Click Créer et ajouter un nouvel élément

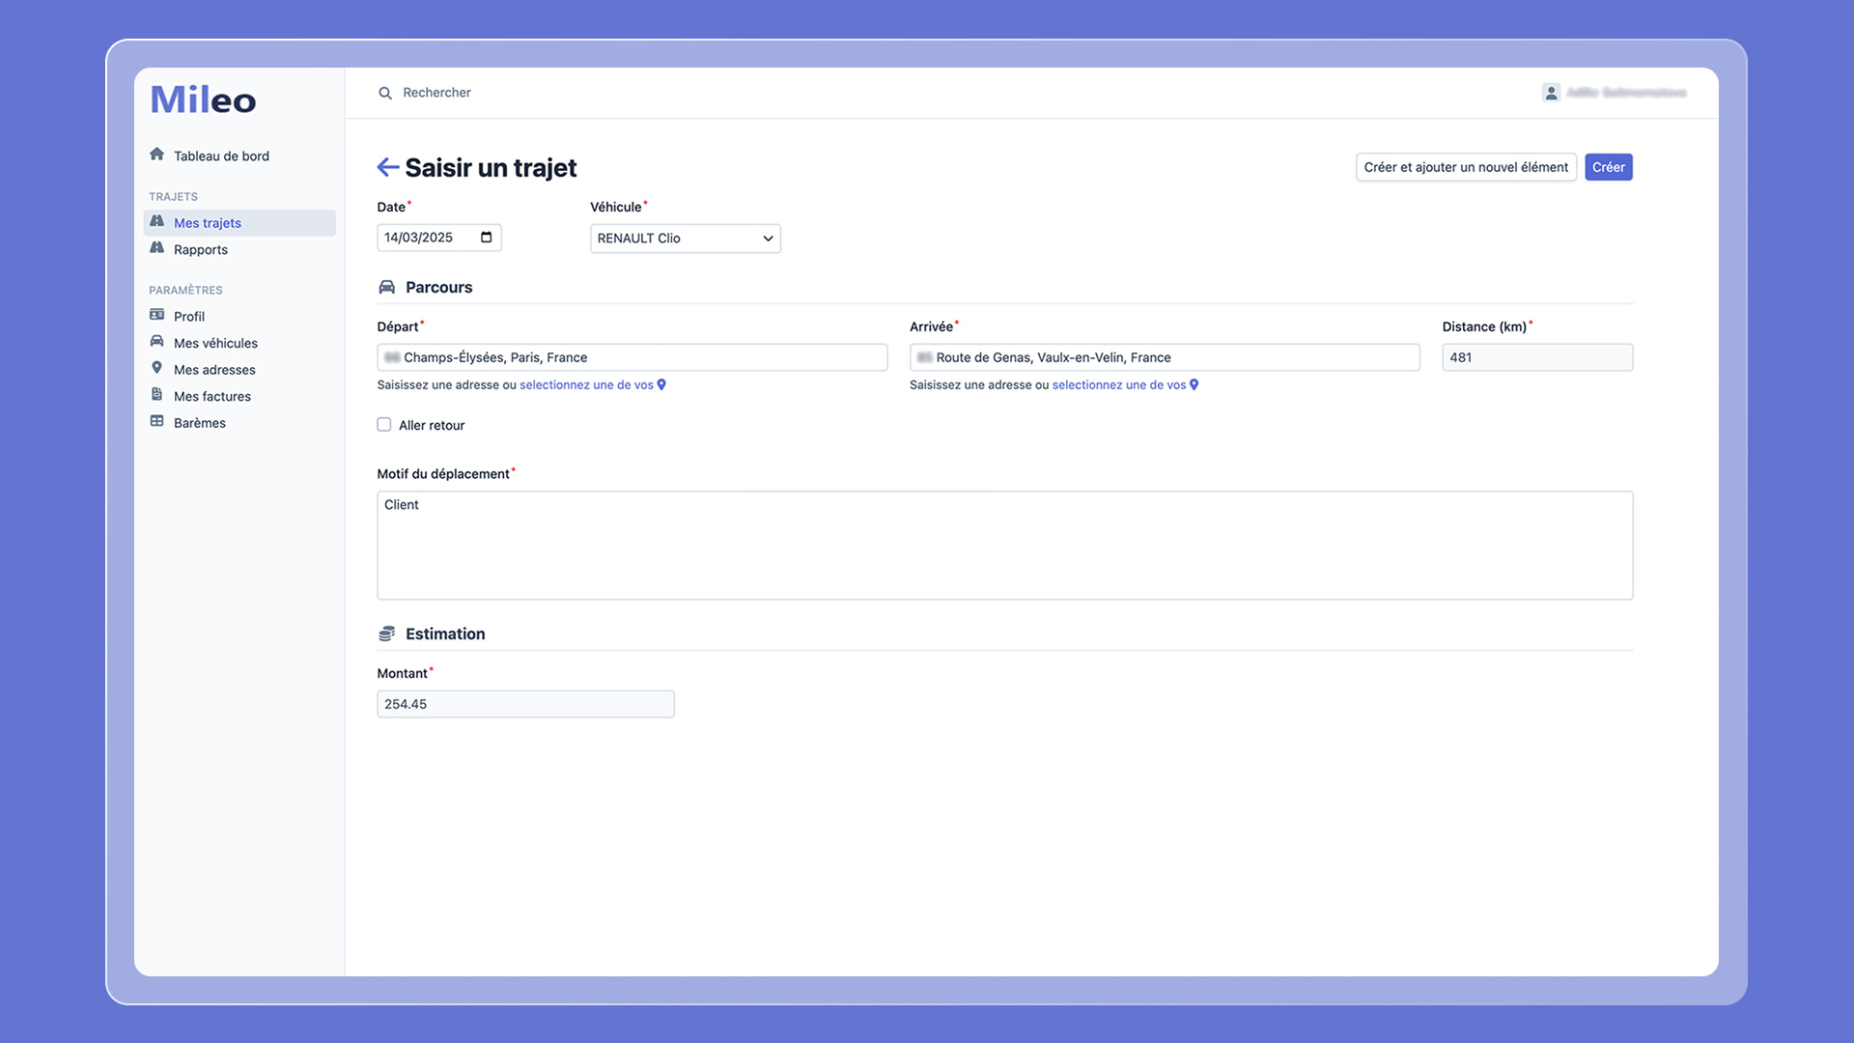(x=1465, y=167)
